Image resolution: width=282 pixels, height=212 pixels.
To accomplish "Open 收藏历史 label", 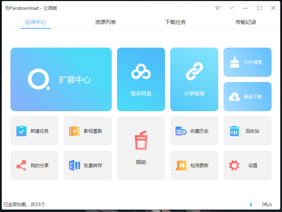I will [199, 131].
